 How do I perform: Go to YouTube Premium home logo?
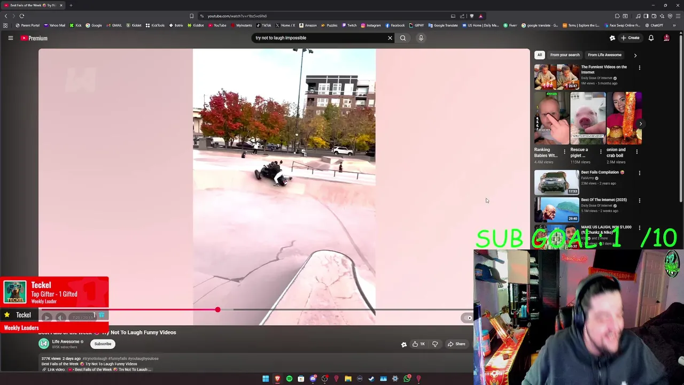pyautogui.click(x=34, y=38)
